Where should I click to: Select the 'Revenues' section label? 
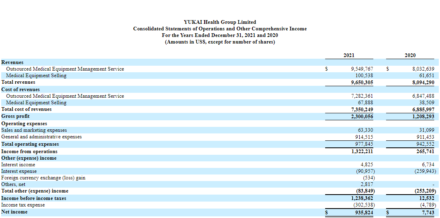[12, 62]
